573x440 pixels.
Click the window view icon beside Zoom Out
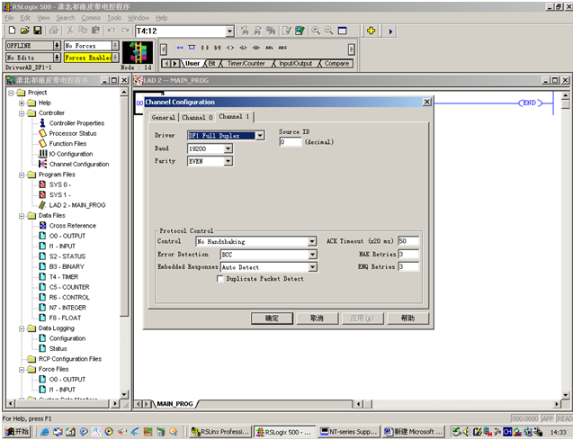[342, 31]
